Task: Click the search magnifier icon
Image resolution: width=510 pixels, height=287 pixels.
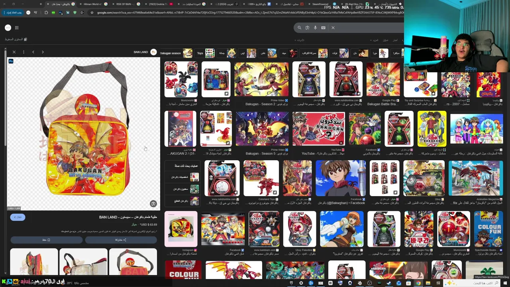Action: tap(299, 28)
